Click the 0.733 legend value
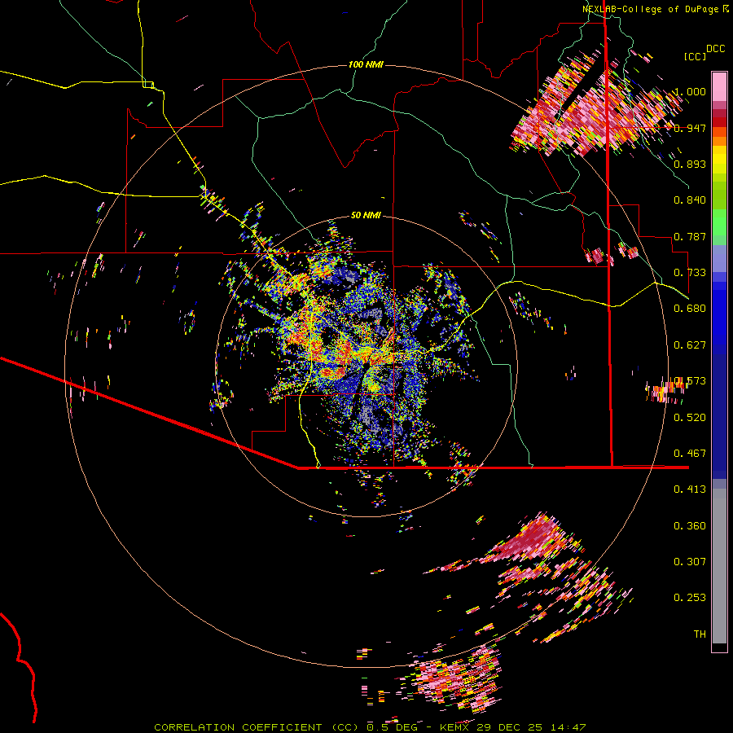This screenshot has width=733, height=733. coord(690,273)
